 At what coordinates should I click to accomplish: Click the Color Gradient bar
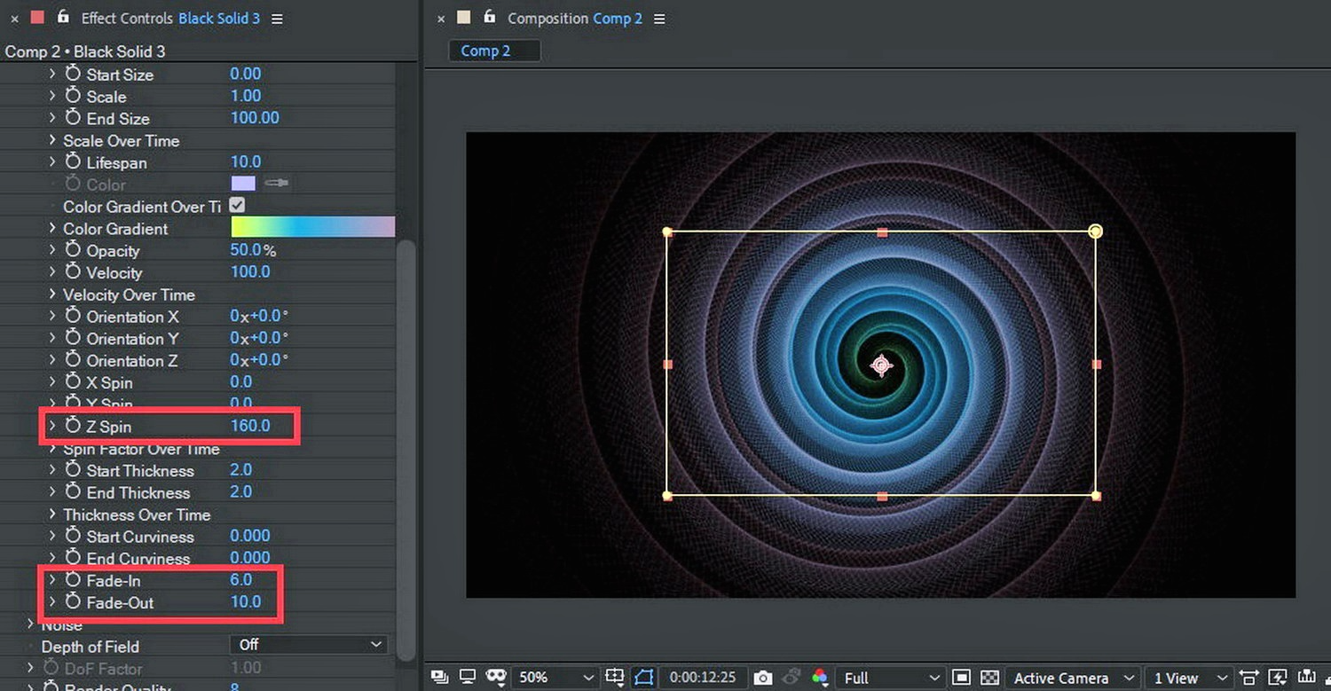(x=312, y=227)
